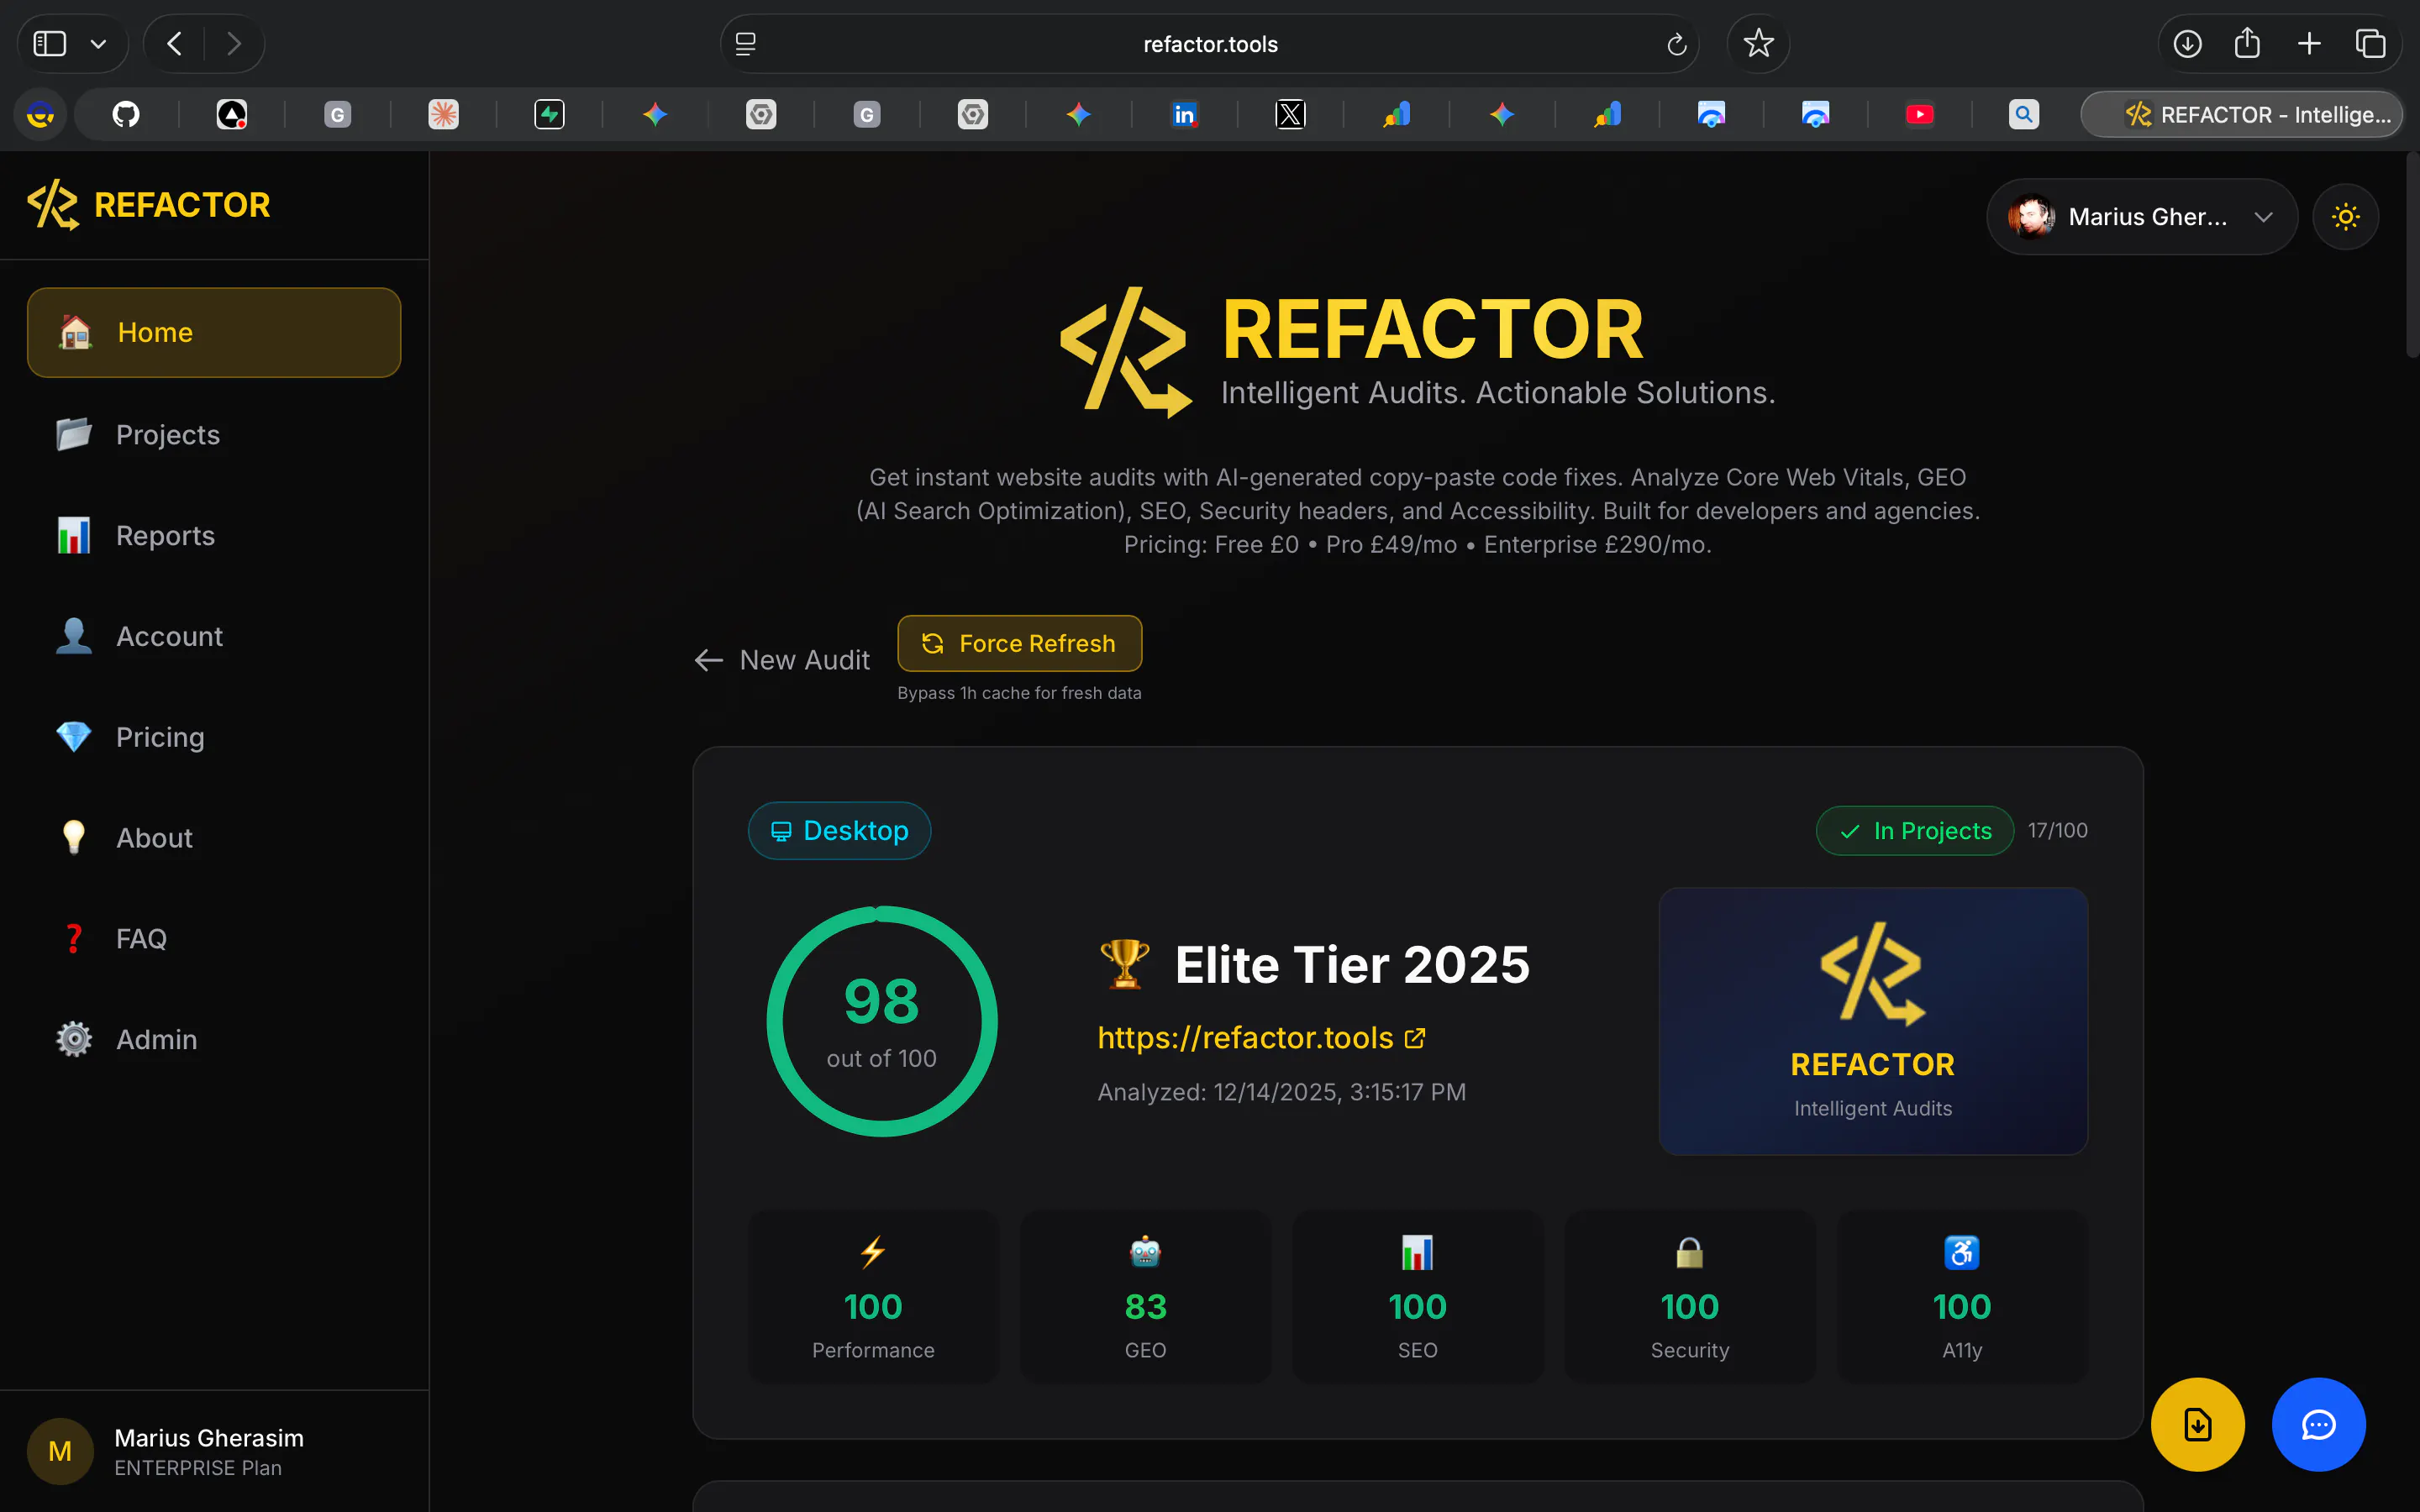This screenshot has width=2420, height=1512.
Task: Open a new tab with plus icon
Action: (x=2309, y=44)
